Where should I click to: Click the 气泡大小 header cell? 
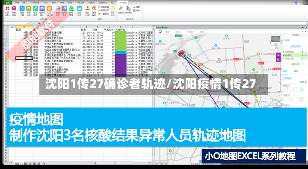point(109,30)
